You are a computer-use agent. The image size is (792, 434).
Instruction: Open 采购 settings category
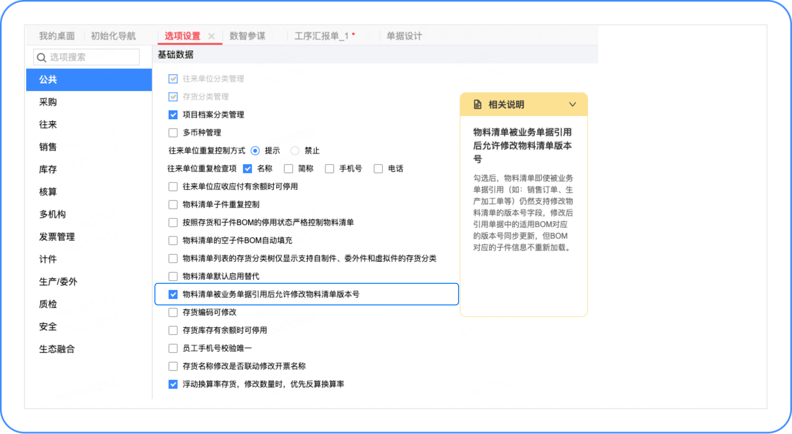pos(48,102)
